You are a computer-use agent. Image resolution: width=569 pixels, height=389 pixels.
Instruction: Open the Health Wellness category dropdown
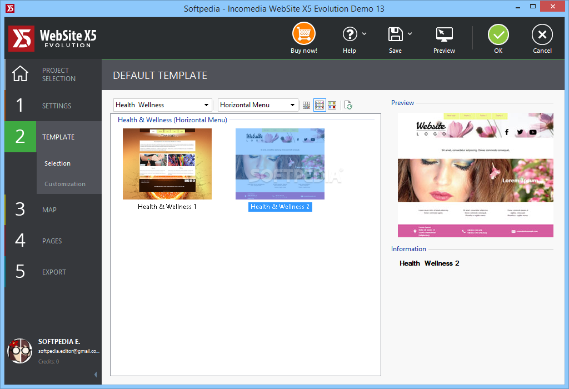(x=163, y=105)
